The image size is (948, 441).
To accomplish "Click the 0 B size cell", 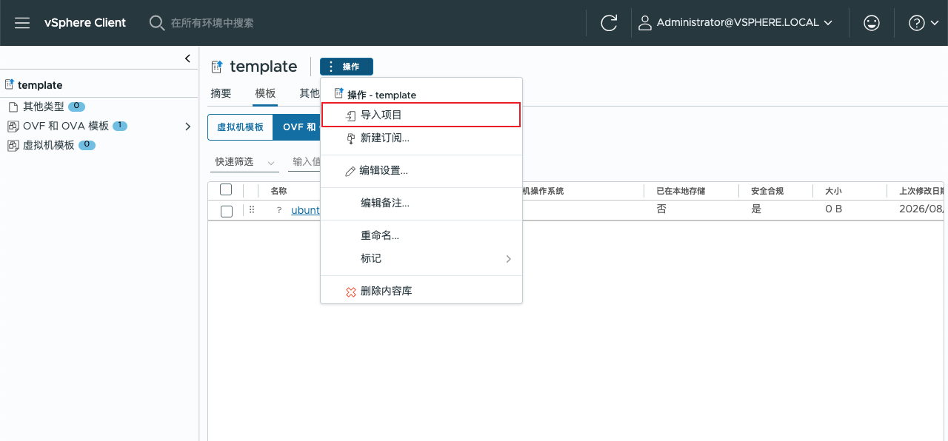I will point(834,209).
